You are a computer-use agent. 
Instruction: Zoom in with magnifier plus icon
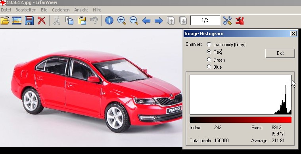[121, 21]
